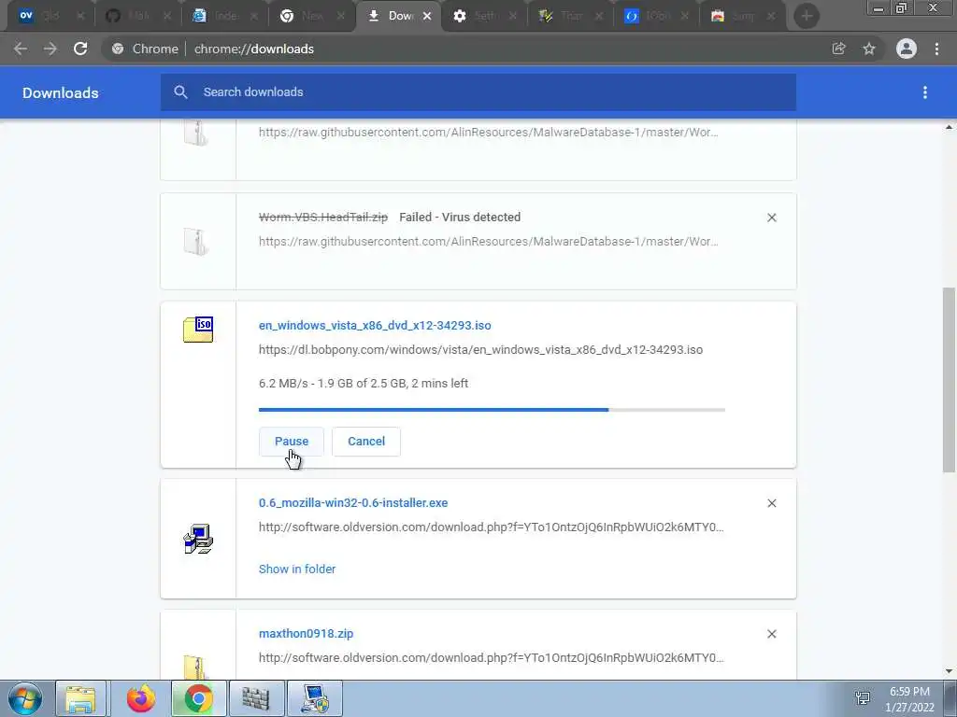Close the Settings tab
This screenshot has height=717, width=957.
pos(513,16)
